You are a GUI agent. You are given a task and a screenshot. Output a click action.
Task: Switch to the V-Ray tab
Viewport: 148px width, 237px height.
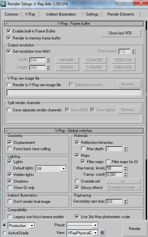30,14
